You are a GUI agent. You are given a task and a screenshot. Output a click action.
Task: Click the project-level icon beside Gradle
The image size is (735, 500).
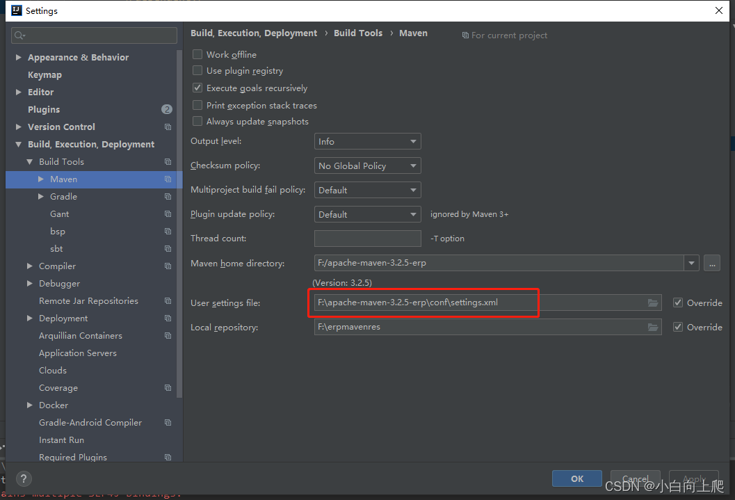(168, 196)
